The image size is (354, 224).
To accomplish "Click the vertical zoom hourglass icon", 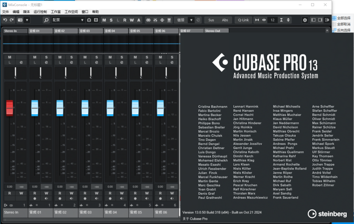I will click(x=281, y=20).
